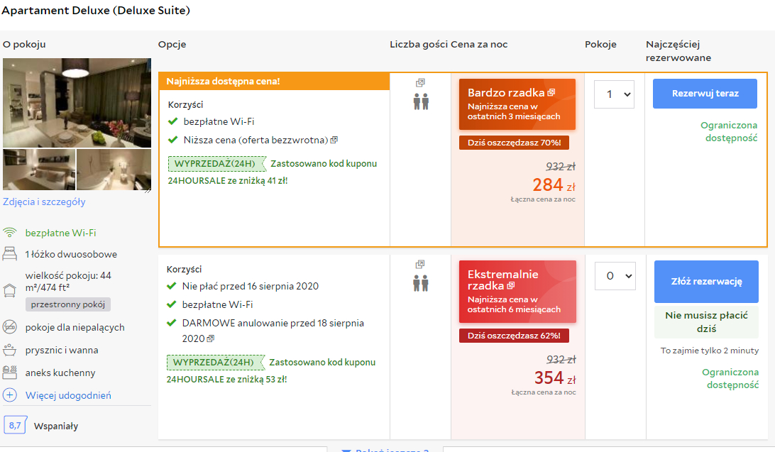Viewport: 775px width, 452px height.
Task: Open info icon beside free cancellation text
Action: 211,339
